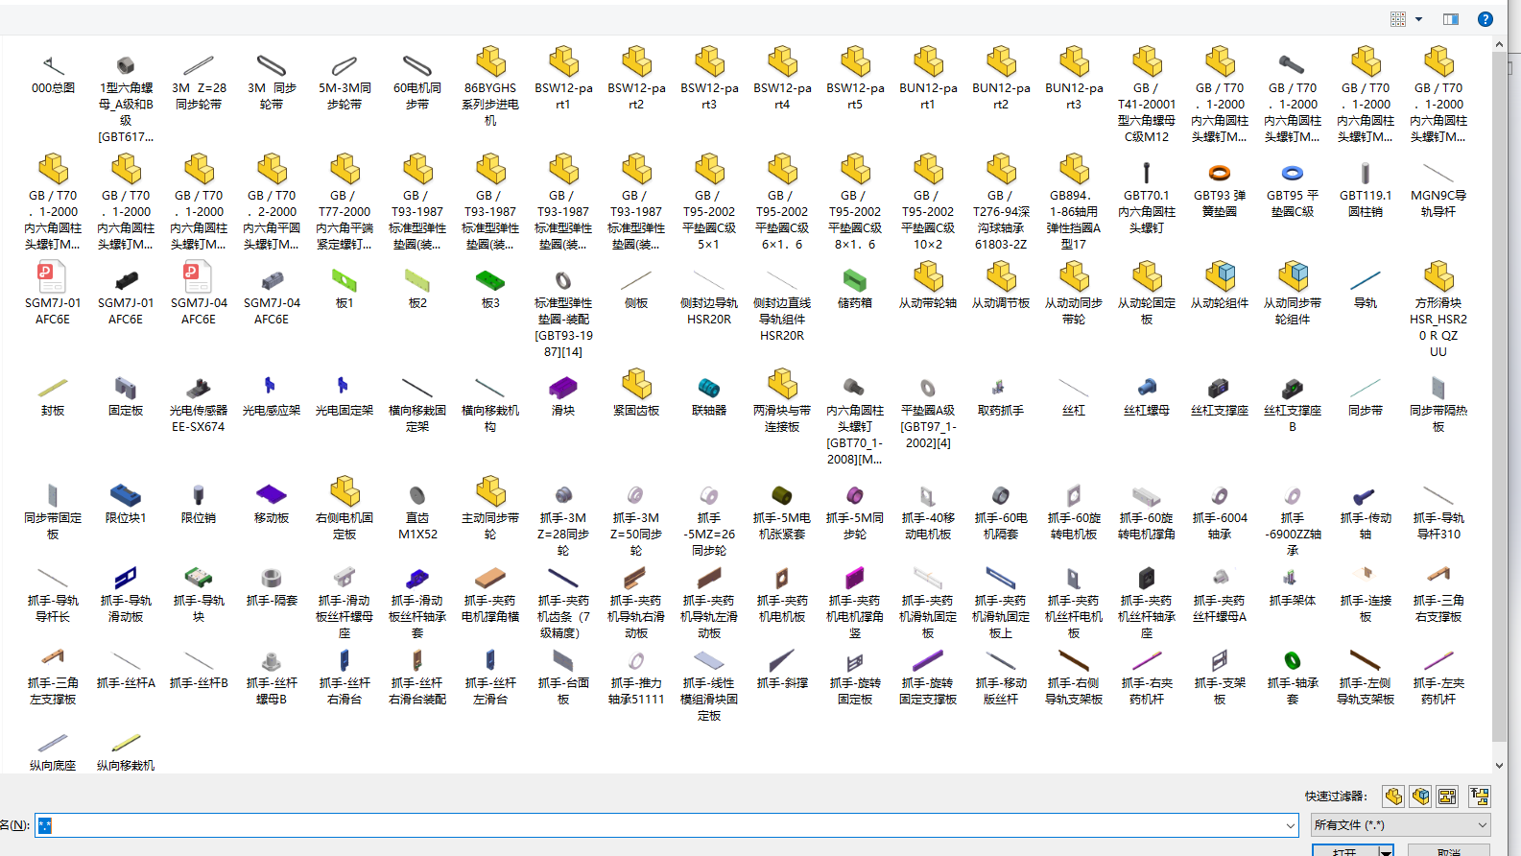Image resolution: width=1521 pixels, height=856 pixels.
Task: Change view with the thumbnails grid icon
Action: pos(1398,19)
